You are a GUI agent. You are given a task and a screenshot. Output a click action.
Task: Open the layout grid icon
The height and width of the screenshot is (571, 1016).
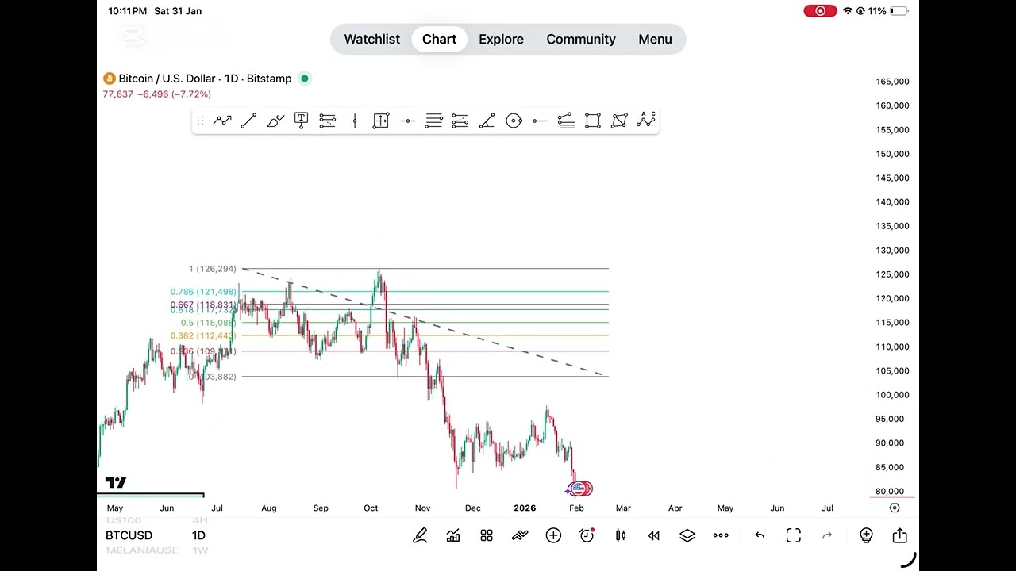pyautogui.click(x=487, y=536)
